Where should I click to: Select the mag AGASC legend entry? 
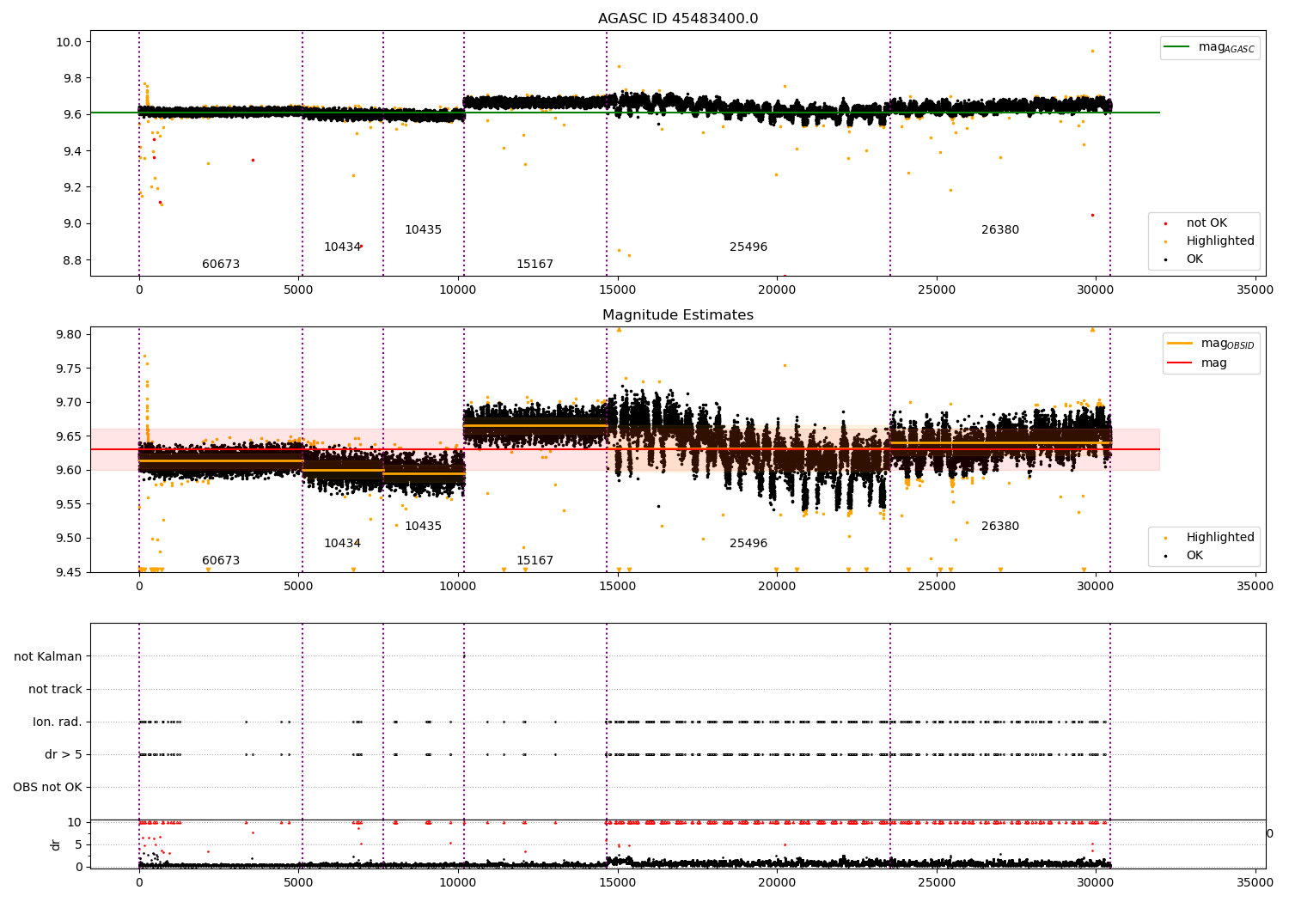pyautogui.click(x=1210, y=48)
